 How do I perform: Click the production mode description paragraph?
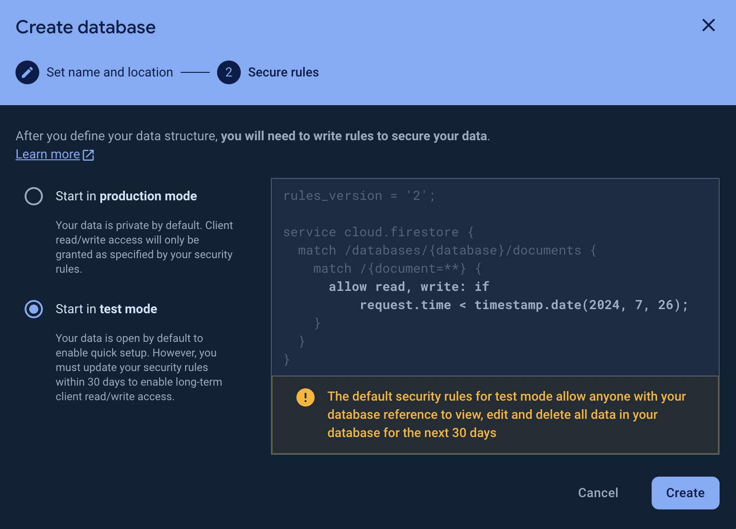144,247
